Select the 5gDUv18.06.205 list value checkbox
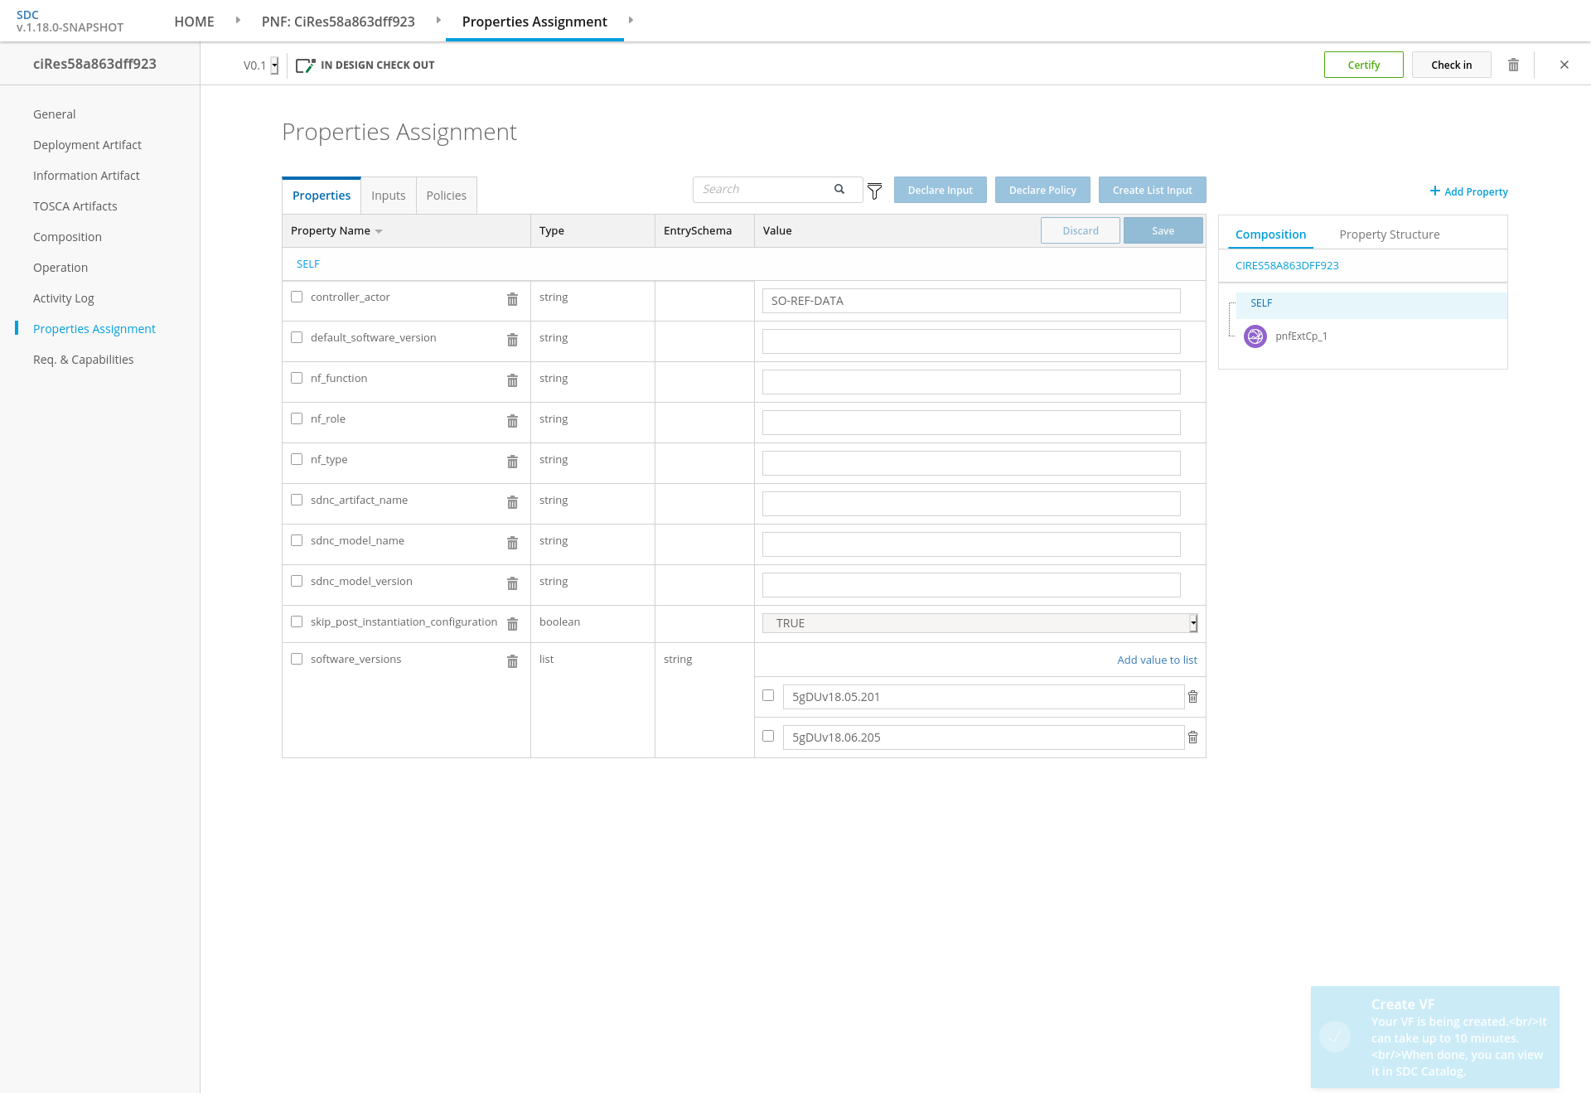 (x=768, y=736)
